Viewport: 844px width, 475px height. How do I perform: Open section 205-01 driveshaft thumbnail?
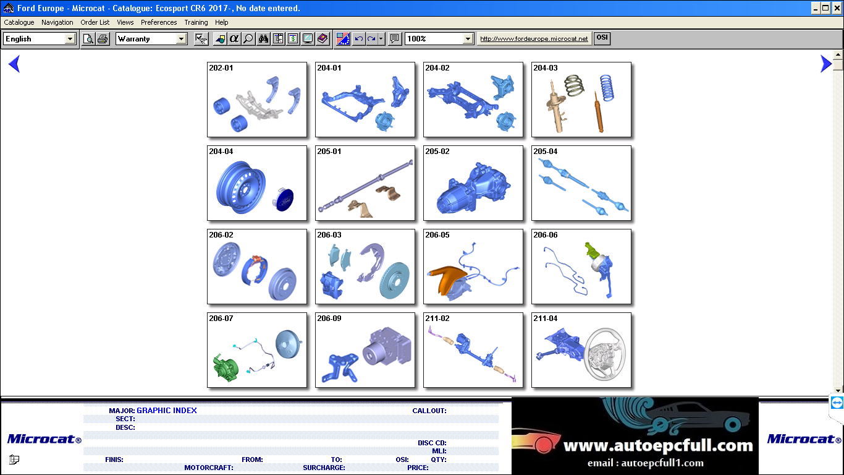coord(365,183)
